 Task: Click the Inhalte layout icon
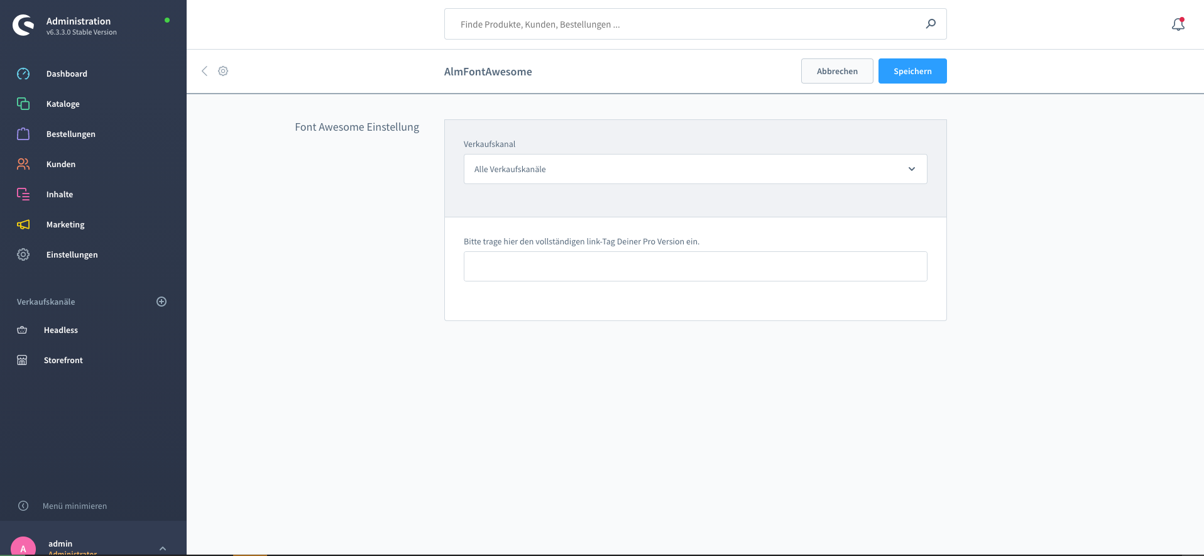(x=23, y=194)
